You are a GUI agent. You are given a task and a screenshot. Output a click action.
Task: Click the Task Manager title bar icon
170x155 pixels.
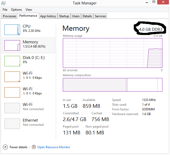3,3
